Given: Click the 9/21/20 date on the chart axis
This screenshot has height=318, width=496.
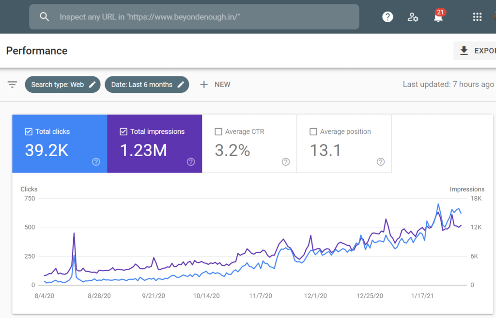Looking at the screenshot, I should (x=154, y=296).
